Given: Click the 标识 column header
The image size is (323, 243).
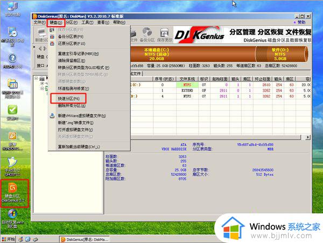Looking at the screenshot, I should click(204, 79).
